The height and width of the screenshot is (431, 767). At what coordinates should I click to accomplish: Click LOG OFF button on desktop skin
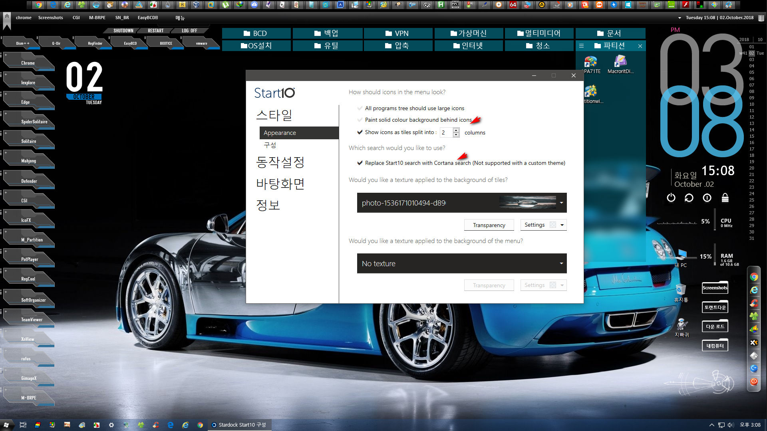coord(189,31)
